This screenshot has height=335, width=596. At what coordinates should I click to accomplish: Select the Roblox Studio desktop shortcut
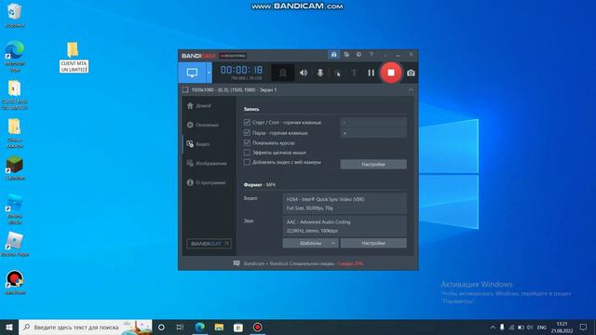click(x=15, y=208)
